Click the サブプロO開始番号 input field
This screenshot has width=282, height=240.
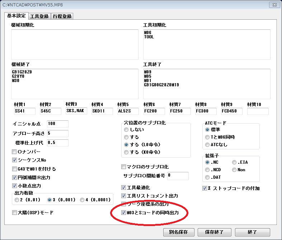(178, 176)
